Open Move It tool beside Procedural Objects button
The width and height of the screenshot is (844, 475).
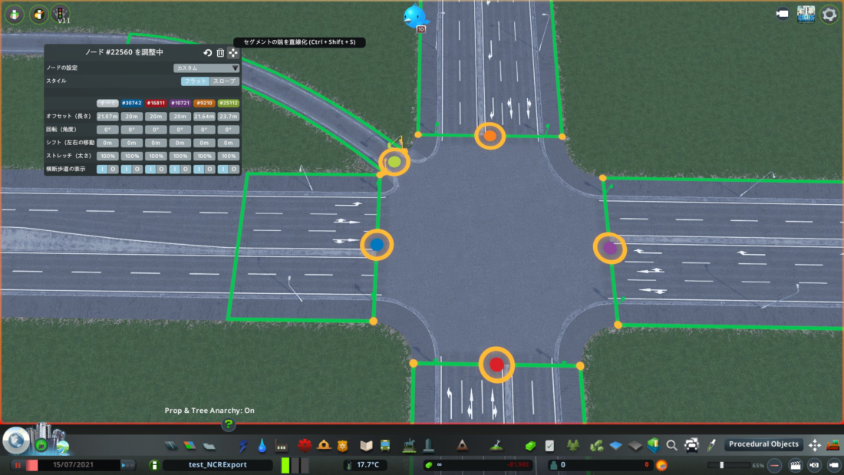click(815, 446)
